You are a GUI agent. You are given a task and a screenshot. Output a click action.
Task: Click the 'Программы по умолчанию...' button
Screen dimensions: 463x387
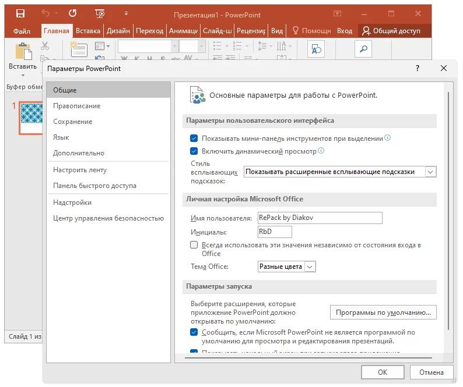383,313
